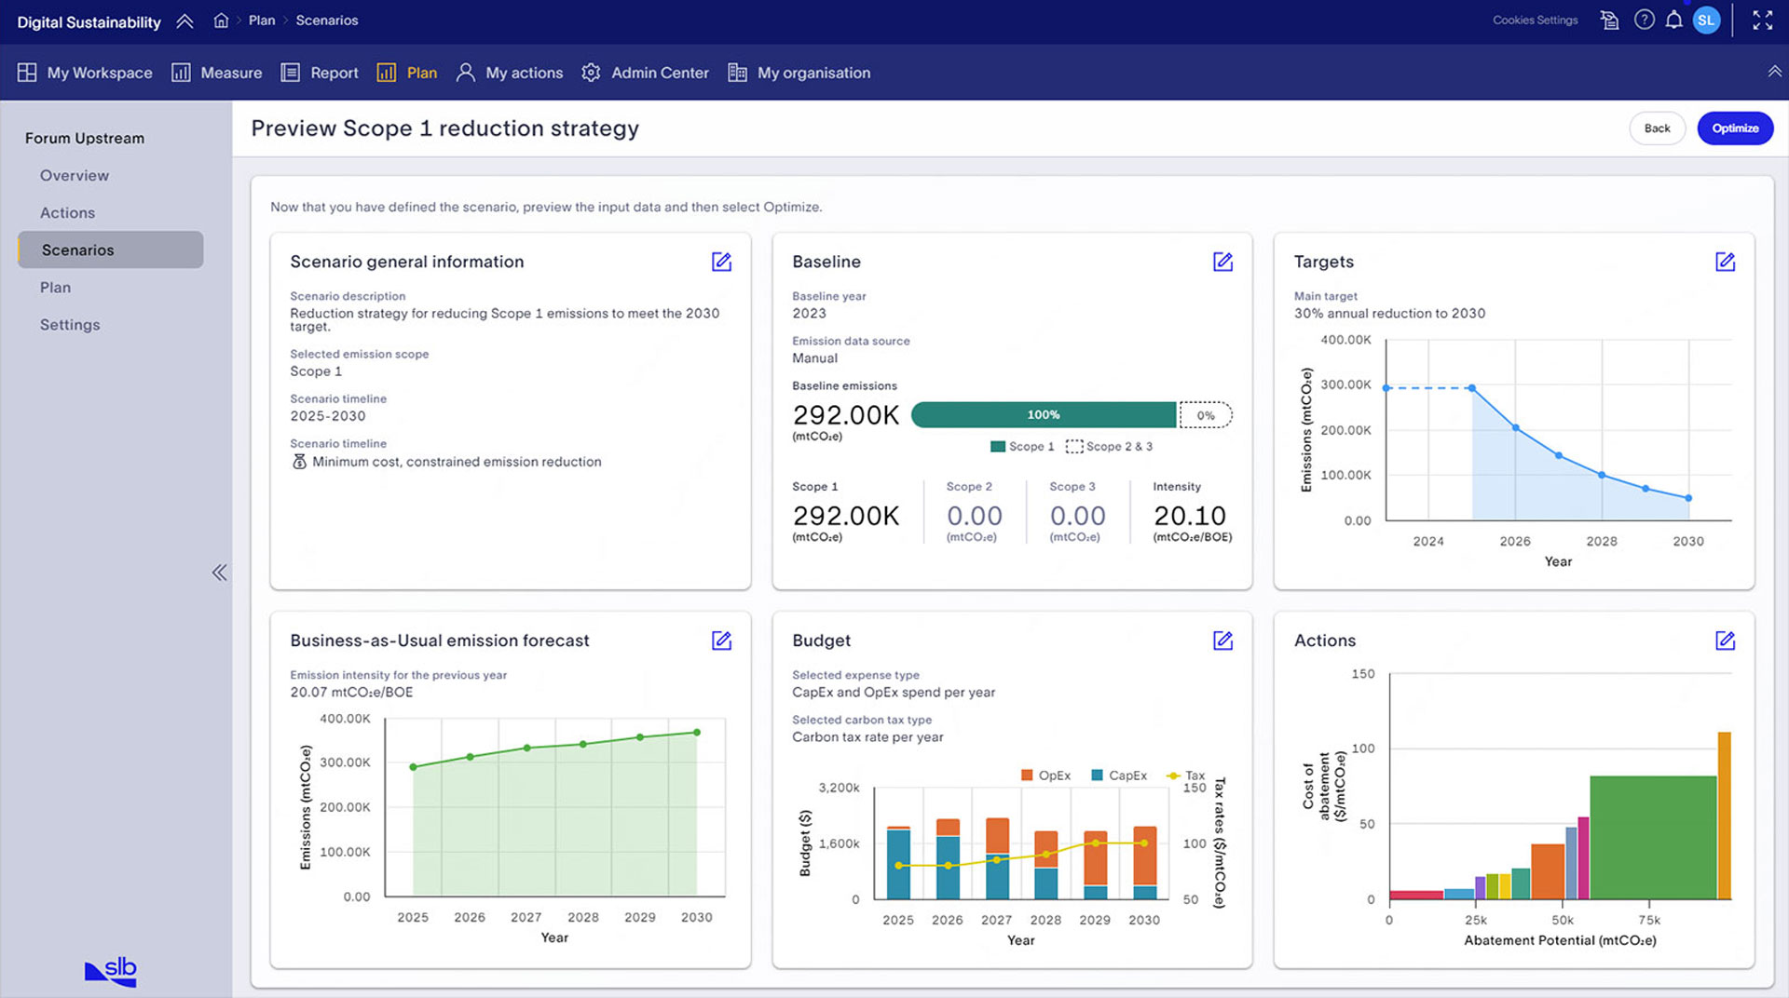Click the large green bar in Actions chart
This screenshot has width=1789, height=998.
tap(1653, 837)
